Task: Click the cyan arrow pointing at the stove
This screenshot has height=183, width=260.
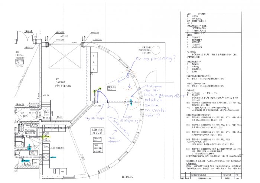Action: (53, 157)
